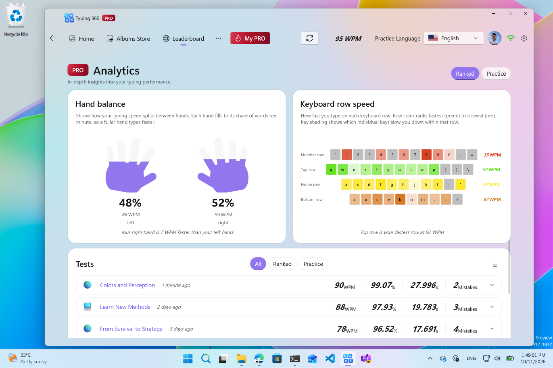Open the Home page
Image resolution: width=553 pixels, height=368 pixels.
point(82,39)
